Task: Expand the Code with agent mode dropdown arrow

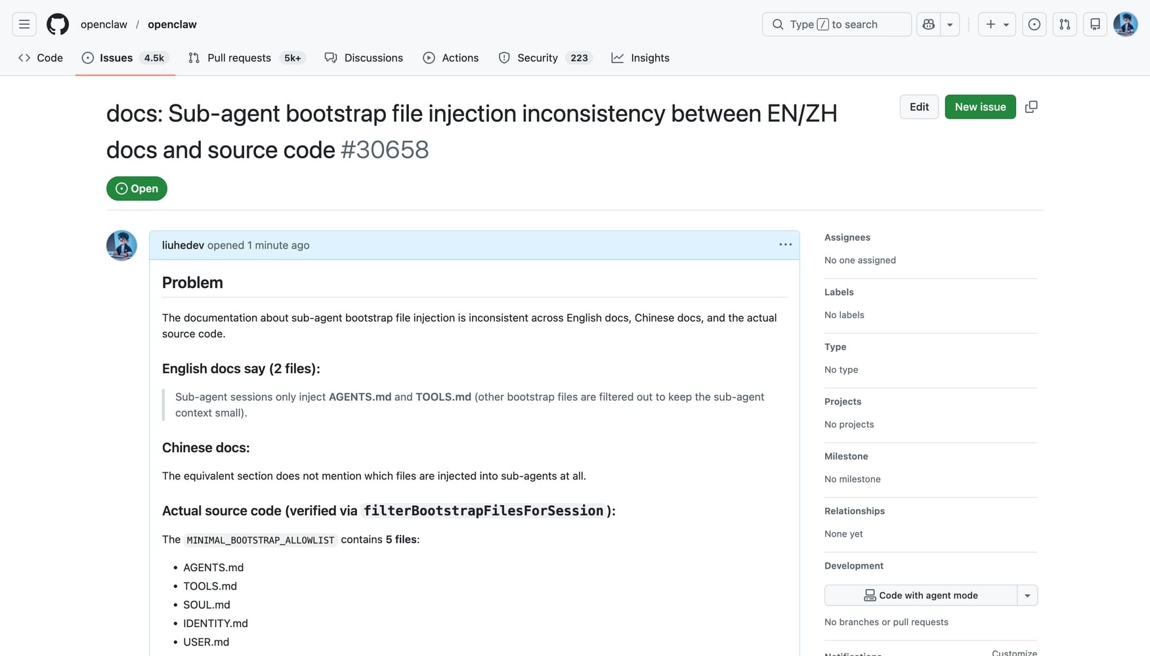Action: pos(1027,596)
